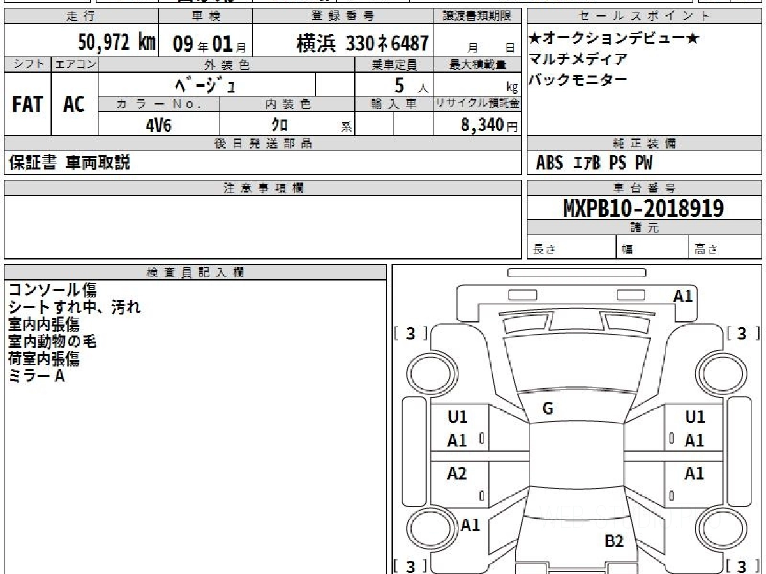The width and height of the screenshot is (766, 574).
Task: Click the U1 mark on the left front door
Action: pos(457,417)
